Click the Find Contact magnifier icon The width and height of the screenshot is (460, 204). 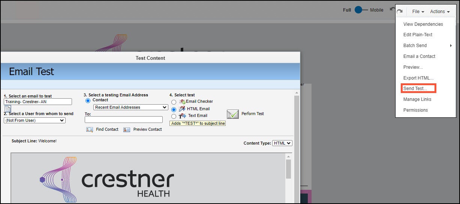(x=90, y=130)
